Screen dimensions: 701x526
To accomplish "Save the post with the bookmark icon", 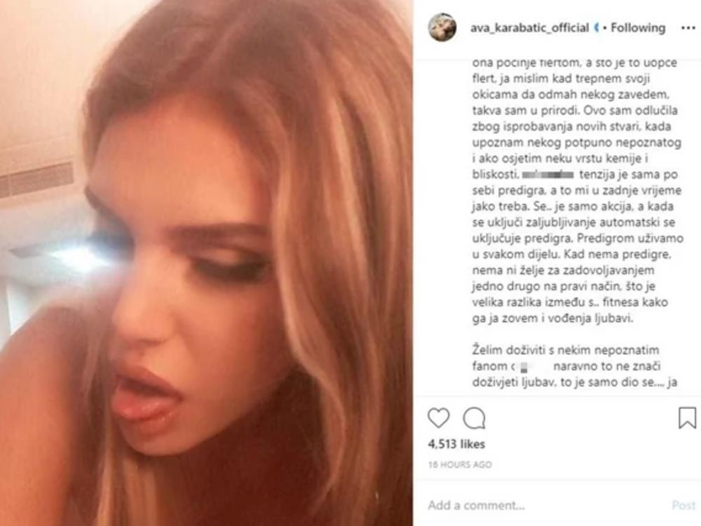I will (x=687, y=418).
